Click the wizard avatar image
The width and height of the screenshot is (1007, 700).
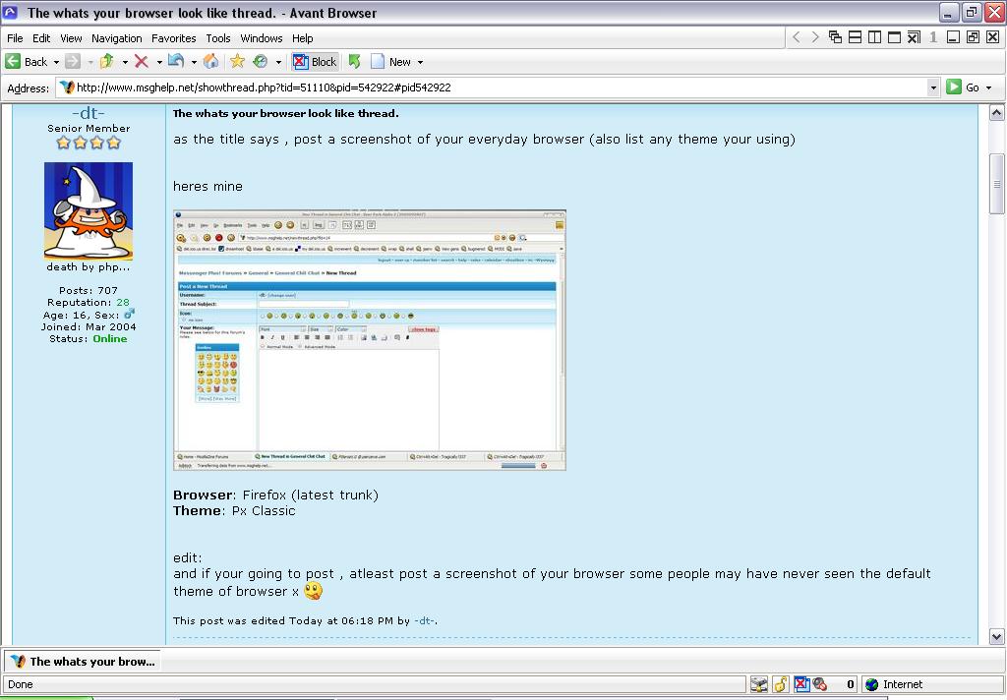88,210
